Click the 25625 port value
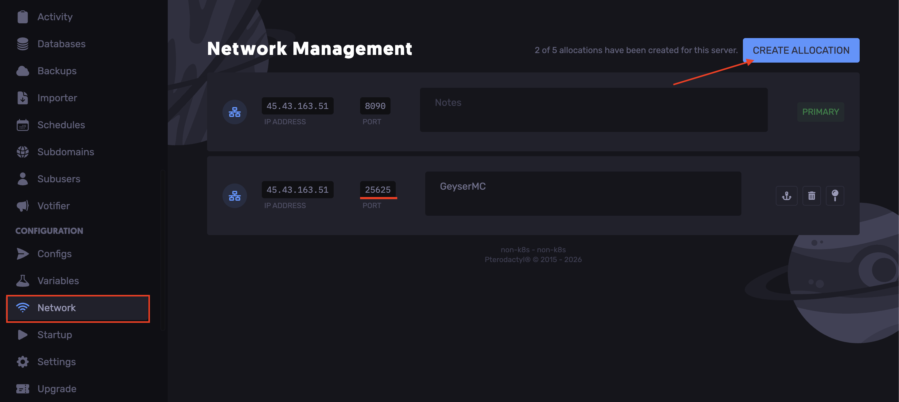The height and width of the screenshot is (402, 899). [x=378, y=190]
